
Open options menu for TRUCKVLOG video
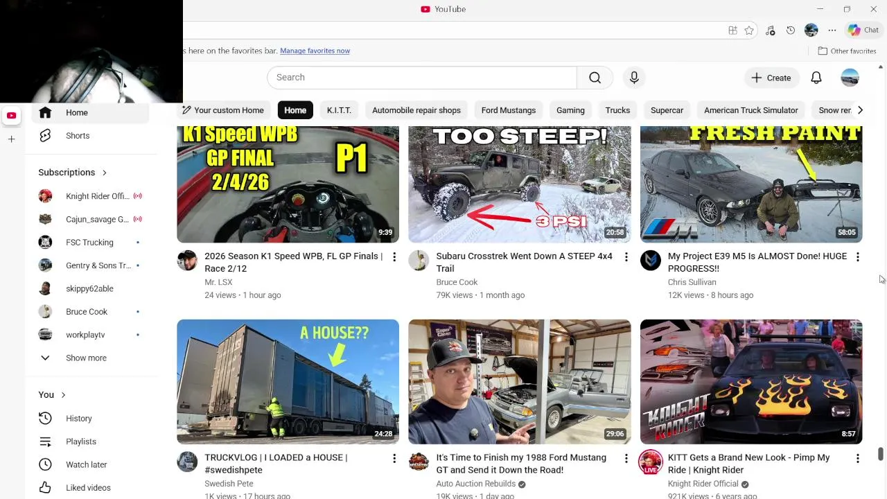tap(394, 459)
